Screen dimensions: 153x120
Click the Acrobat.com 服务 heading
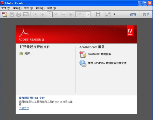click(x=92, y=47)
